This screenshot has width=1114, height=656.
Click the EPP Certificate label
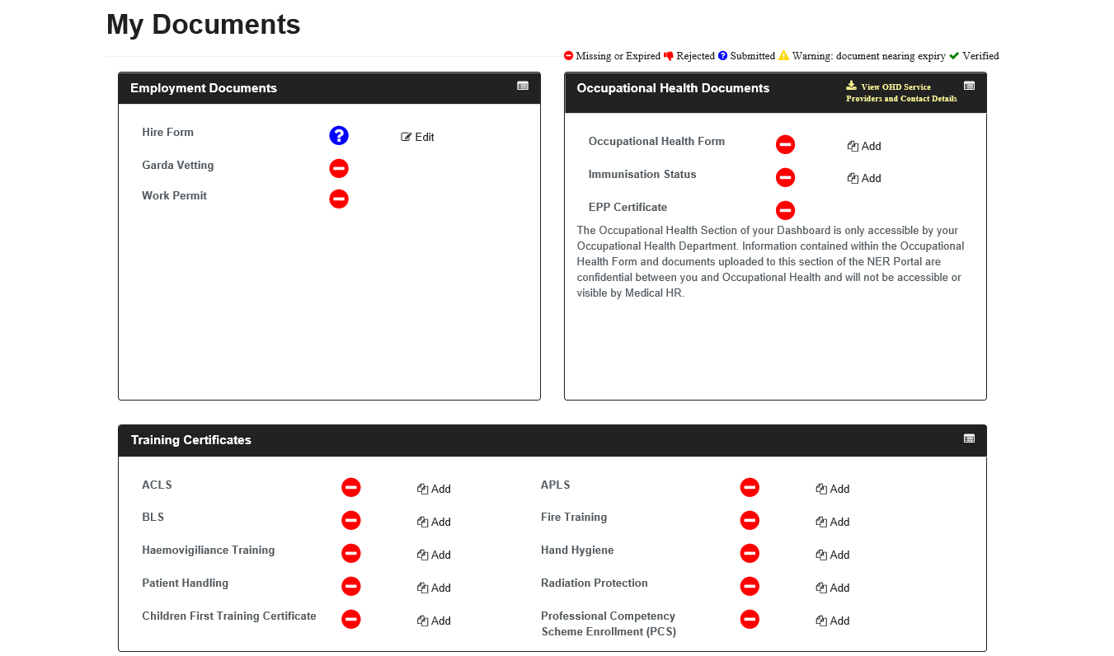[x=628, y=208]
